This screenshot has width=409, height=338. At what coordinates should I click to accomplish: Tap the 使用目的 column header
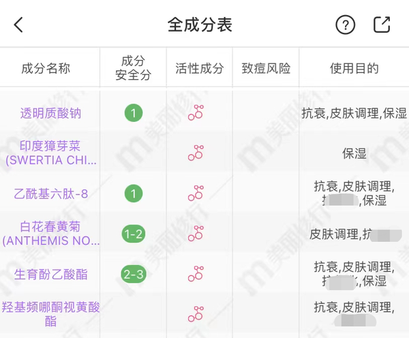[x=354, y=68]
